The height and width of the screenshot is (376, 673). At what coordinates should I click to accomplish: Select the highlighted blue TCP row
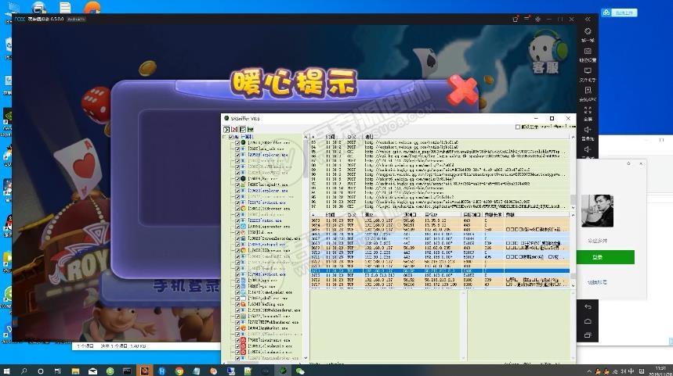coord(440,270)
